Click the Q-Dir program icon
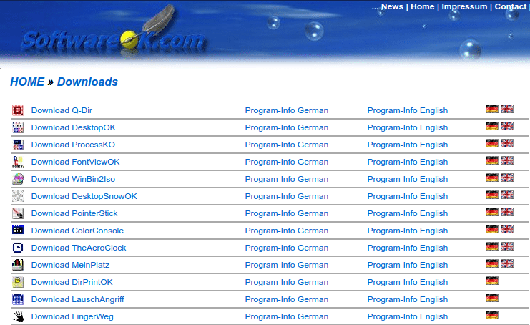This screenshot has height=325, width=530. click(x=18, y=110)
